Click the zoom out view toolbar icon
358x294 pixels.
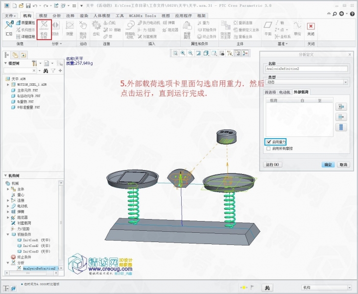tap(191, 53)
